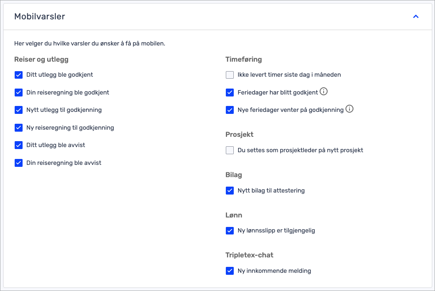This screenshot has width=435, height=291.
Task: Click Ikke levert timer siste dag label
Action: tap(289, 75)
